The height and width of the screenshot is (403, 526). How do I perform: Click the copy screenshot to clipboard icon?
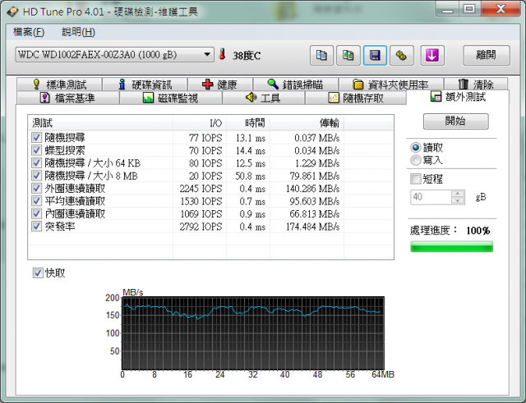(x=348, y=55)
